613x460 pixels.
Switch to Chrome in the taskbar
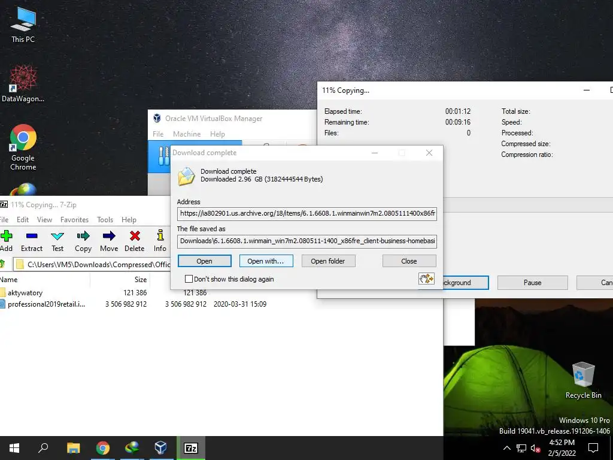tap(103, 448)
